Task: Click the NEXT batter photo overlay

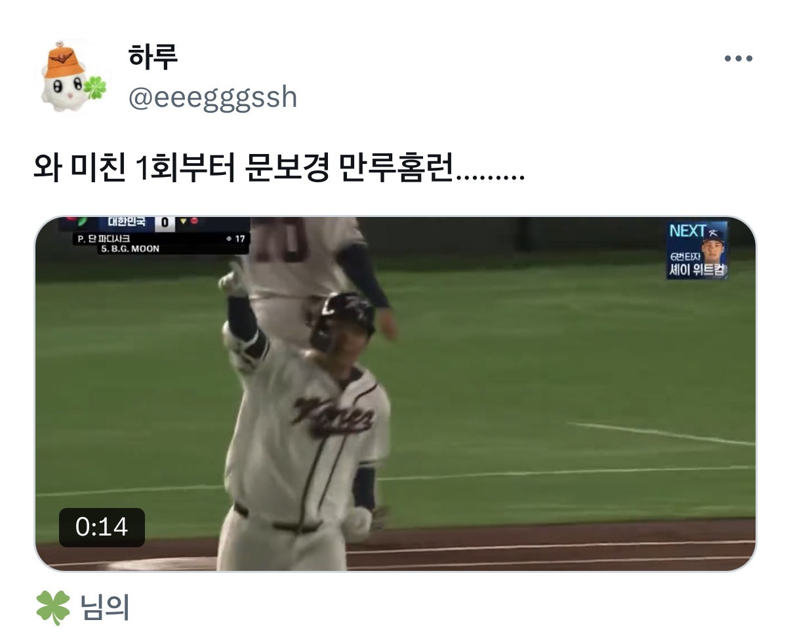Action: (697, 250)
